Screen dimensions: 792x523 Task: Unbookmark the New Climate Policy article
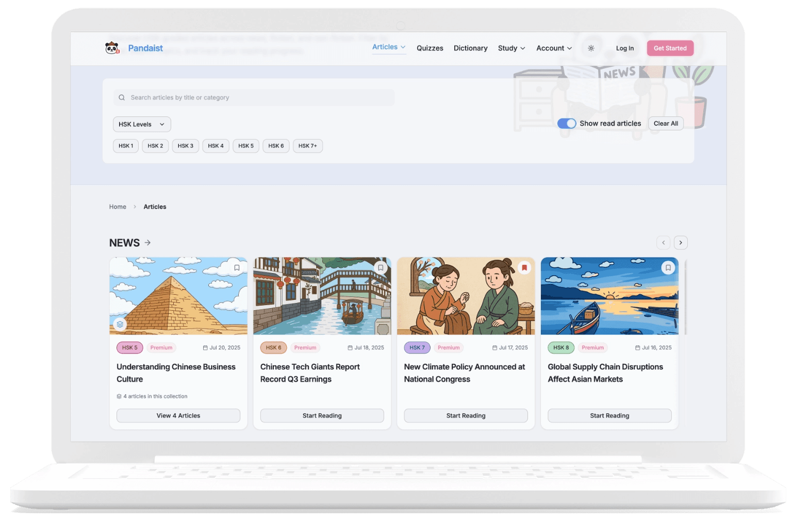click(x=524, y=267)
